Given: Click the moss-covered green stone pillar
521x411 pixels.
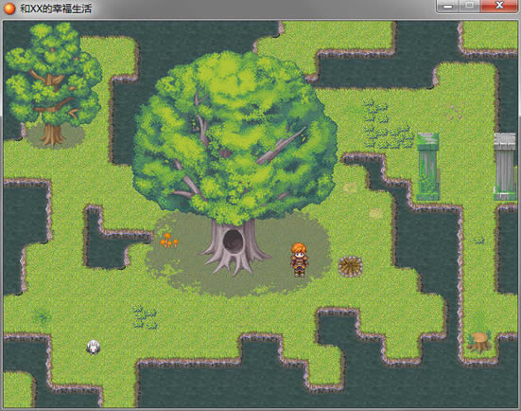Looking at the screenshot, I should 427,167.
